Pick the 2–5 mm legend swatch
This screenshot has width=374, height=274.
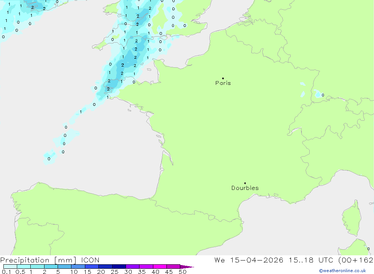(51, 267)
